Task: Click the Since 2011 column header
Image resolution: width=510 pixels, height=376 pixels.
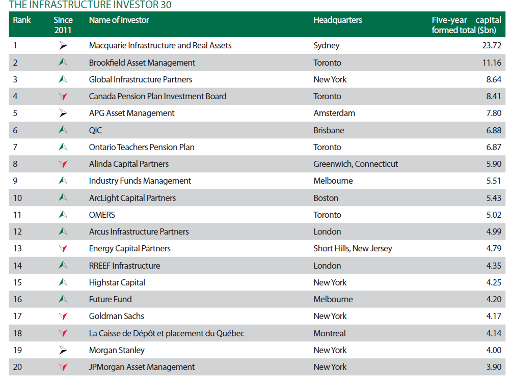Action: click(x=63, y=25)
